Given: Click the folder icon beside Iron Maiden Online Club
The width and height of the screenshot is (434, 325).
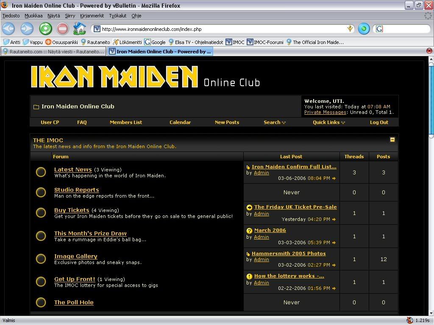Looking at the screenshot, I should pyautogui.click(x=36, y=107).
